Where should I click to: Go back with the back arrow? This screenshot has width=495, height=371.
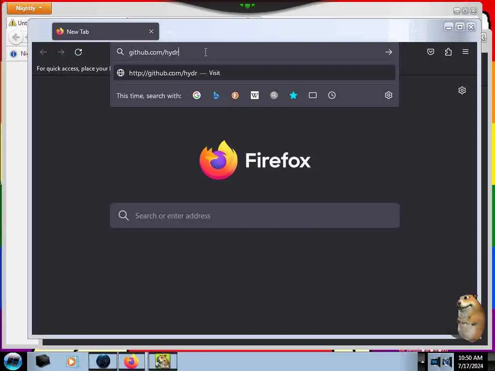coord(43,52)
